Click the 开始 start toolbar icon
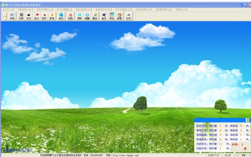Image resolution: width=251 pixels, height=157 pixels. tap(12, 16)
